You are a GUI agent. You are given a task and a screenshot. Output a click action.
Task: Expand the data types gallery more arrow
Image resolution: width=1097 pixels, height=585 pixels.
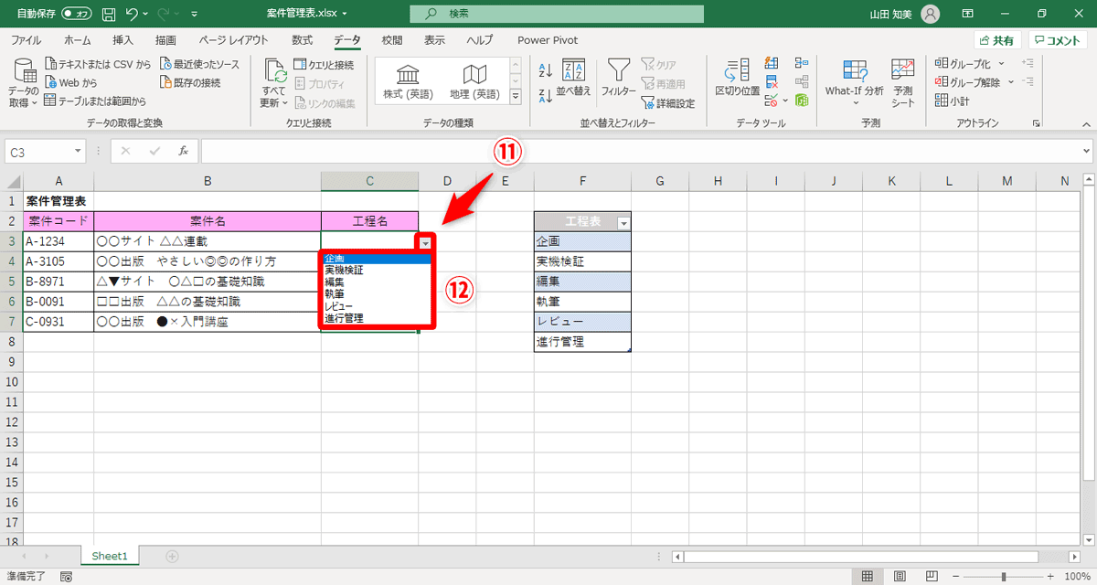point(515,96)
